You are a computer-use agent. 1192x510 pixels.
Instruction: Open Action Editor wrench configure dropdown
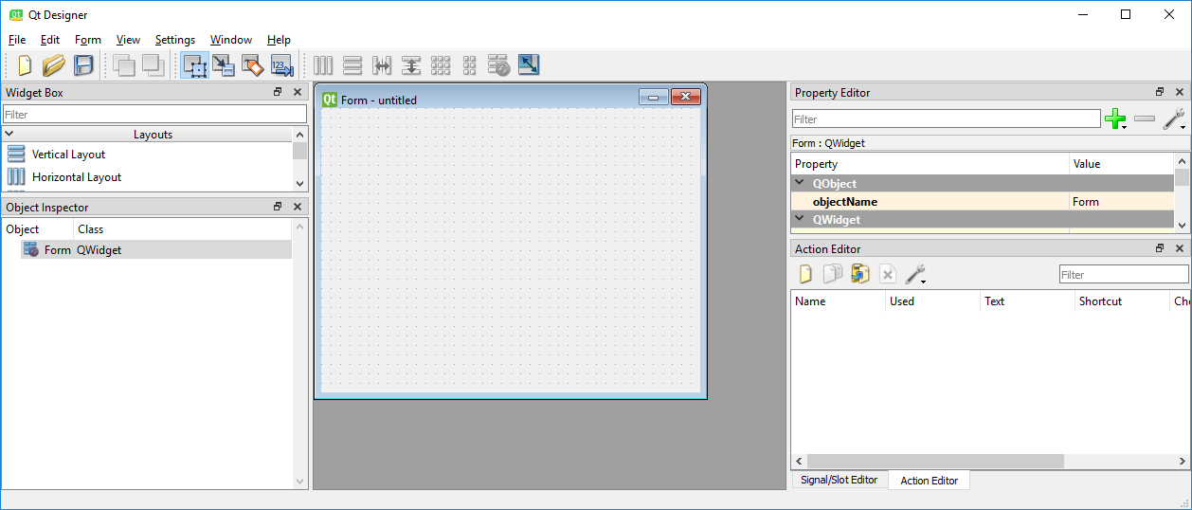pos(915,274)
